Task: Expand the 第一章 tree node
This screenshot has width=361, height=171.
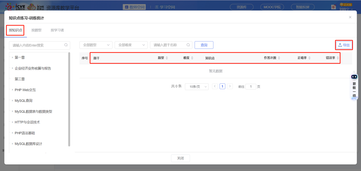Action: [x=13, y=57]
